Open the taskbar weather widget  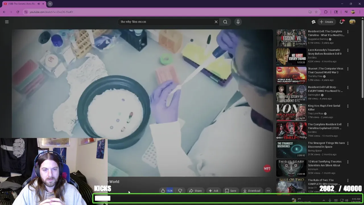pyautogui.click(x=302, y=200)
